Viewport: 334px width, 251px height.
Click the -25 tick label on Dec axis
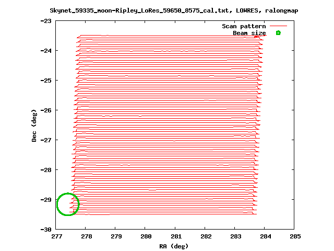coord(46,81)
